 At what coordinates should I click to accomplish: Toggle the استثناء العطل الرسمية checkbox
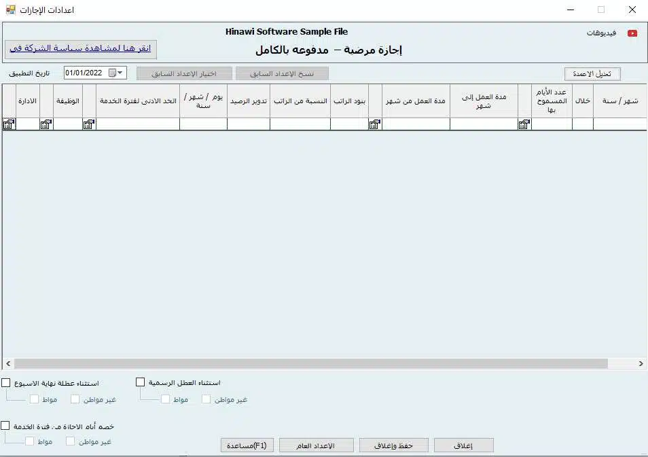141,382
